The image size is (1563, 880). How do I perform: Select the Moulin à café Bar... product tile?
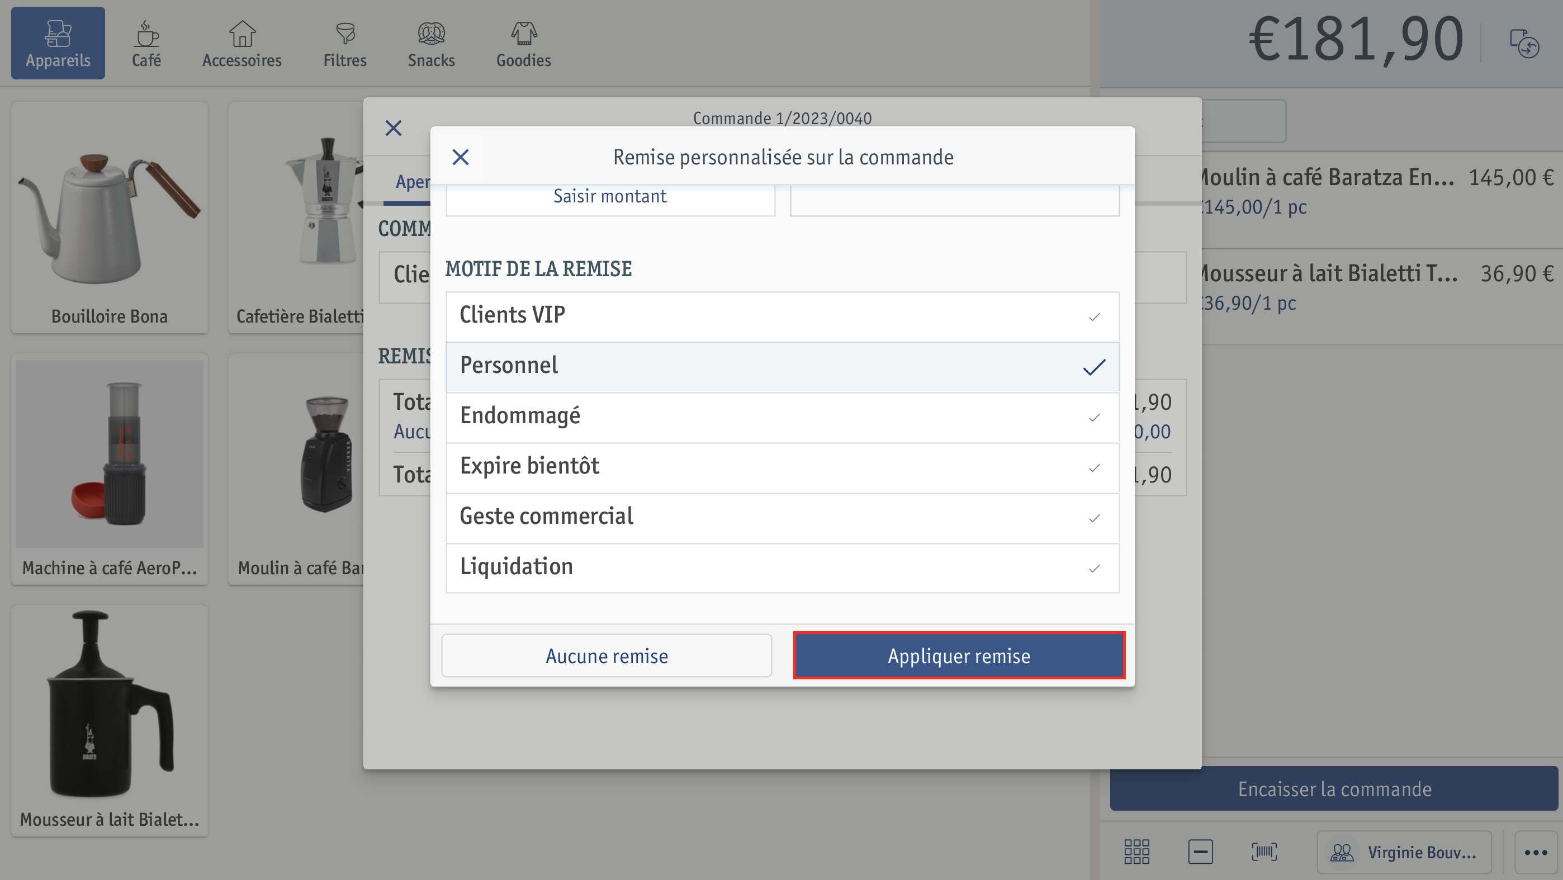coord(296,470)
